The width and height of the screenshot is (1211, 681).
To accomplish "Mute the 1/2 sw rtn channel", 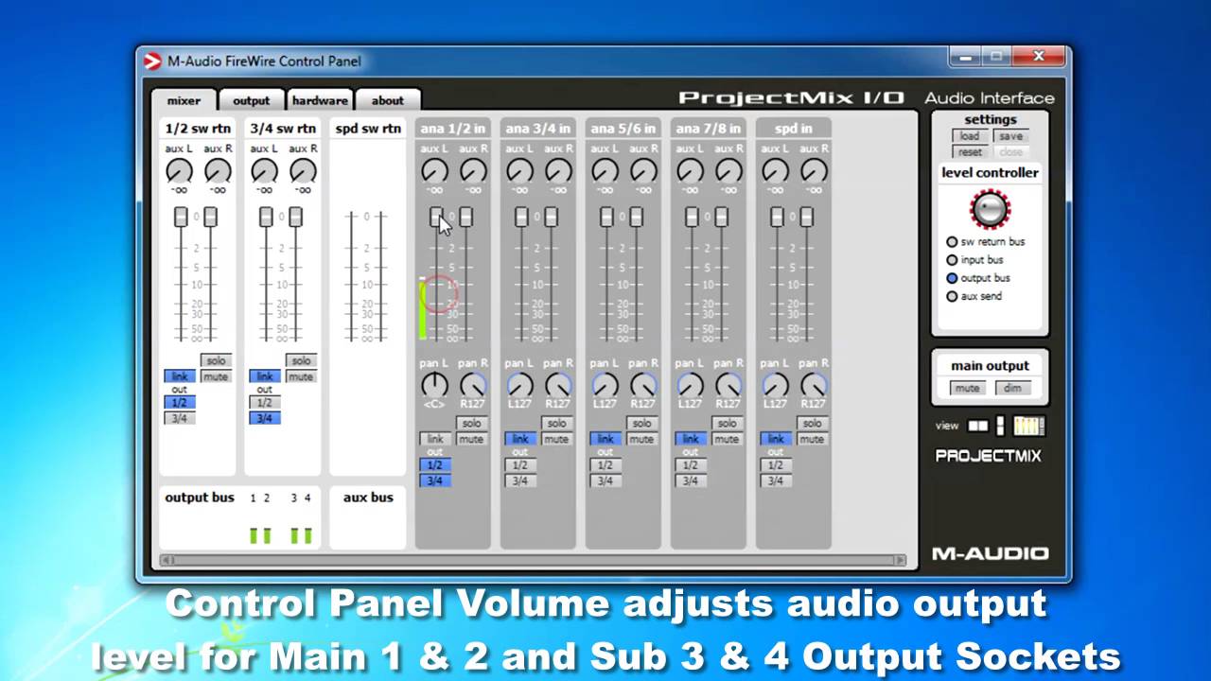I will pyautogui.click(x=216, y=376).
